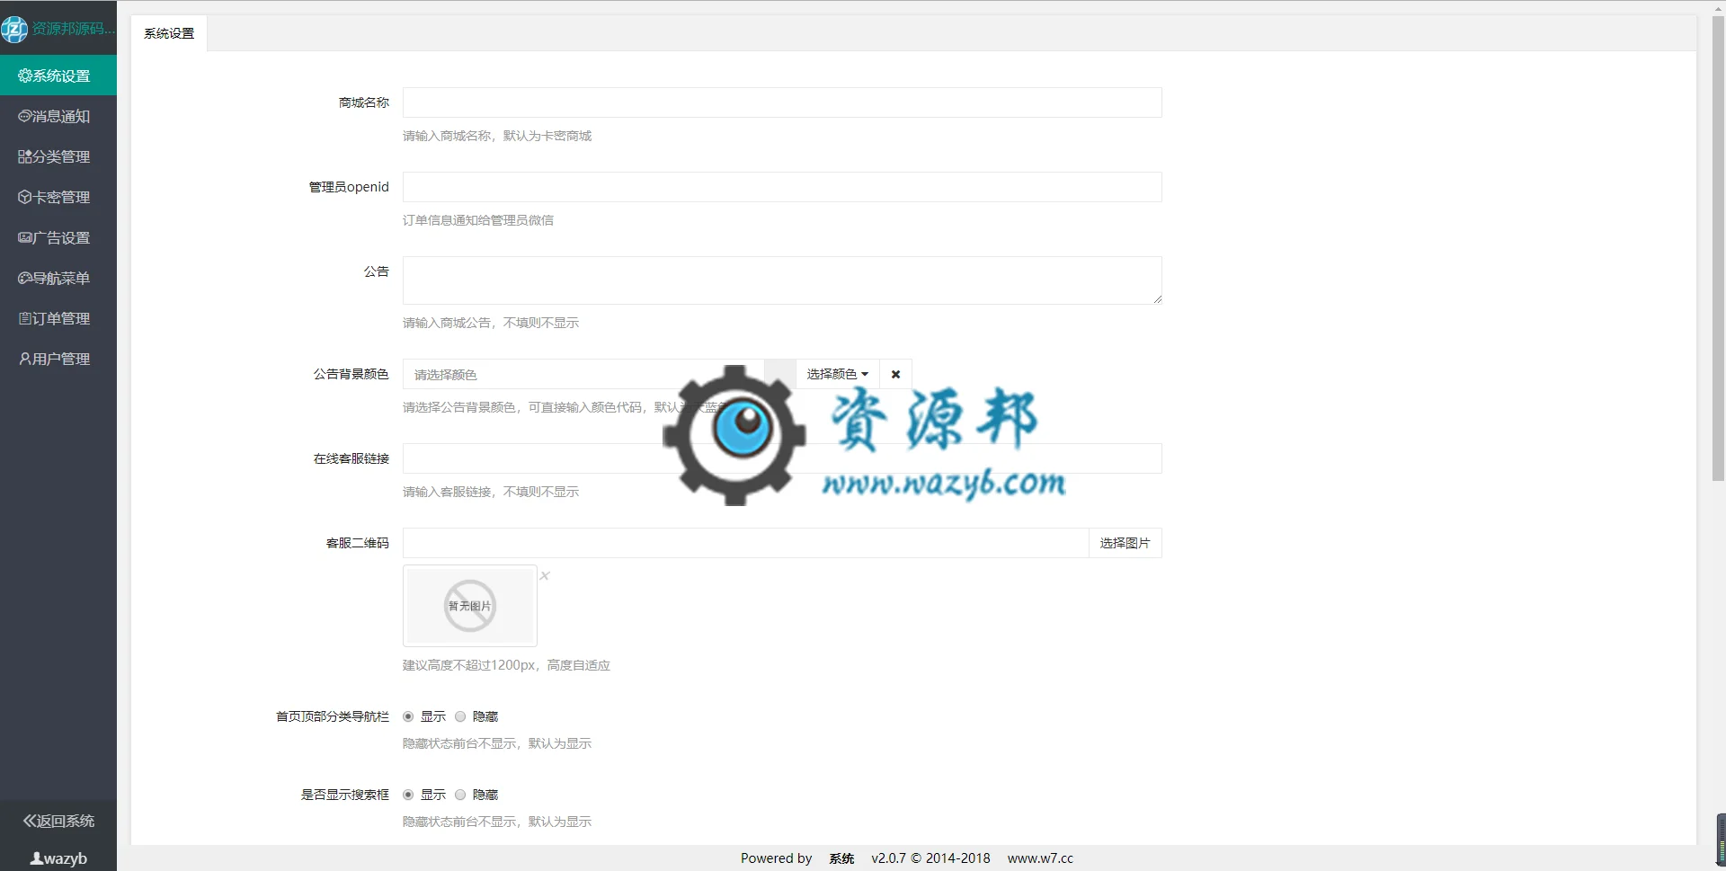The width and height of the screenshot is (1726, 871).
Task: Open the 选择颜色 dropdown
Action: point(838,374)
